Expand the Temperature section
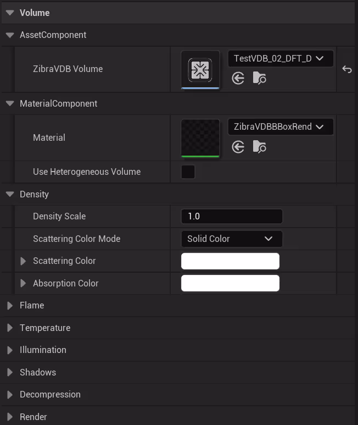358x425 pixels. [x=10, y=328]
